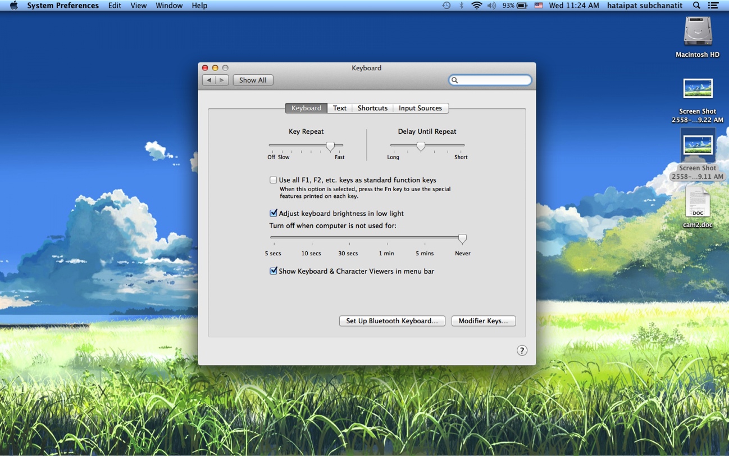
Task: Open the Notification Center icon
Action: point(713,6)
